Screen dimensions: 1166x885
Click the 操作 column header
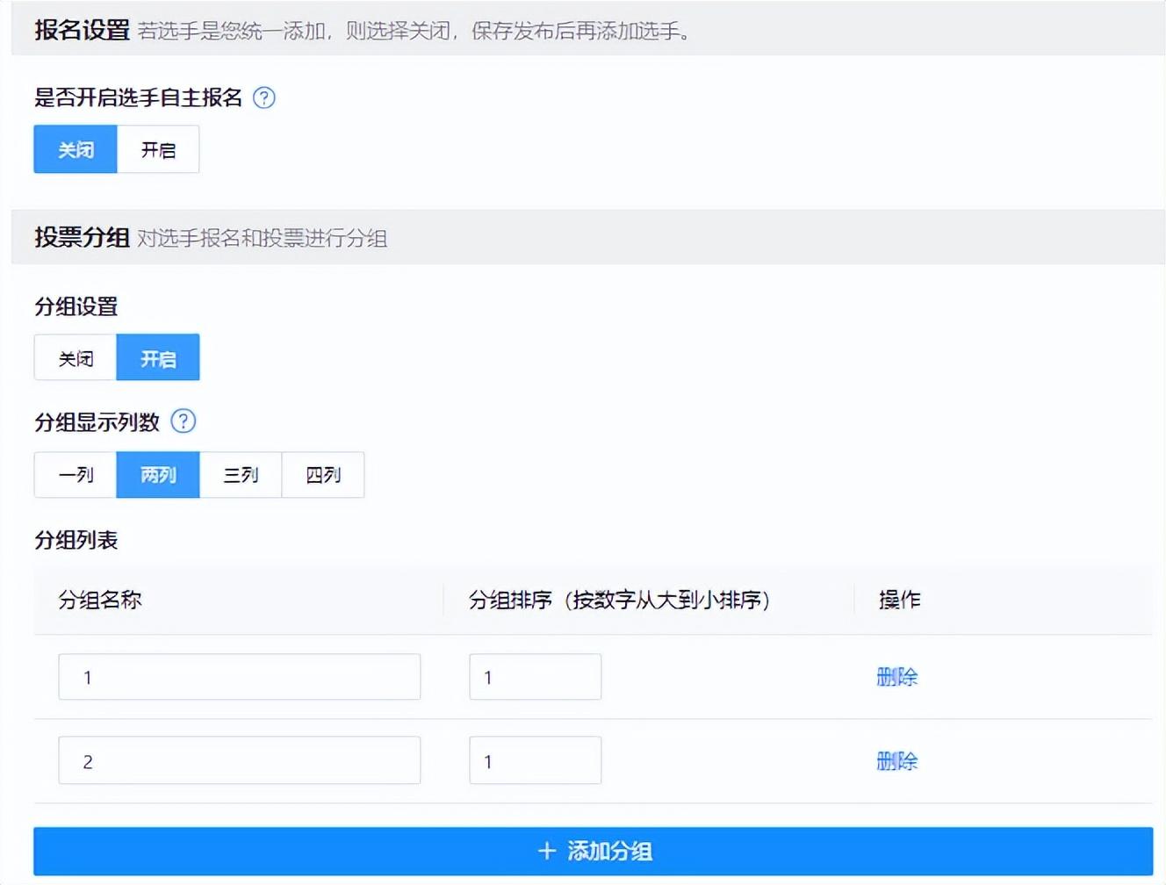point(899,600)
